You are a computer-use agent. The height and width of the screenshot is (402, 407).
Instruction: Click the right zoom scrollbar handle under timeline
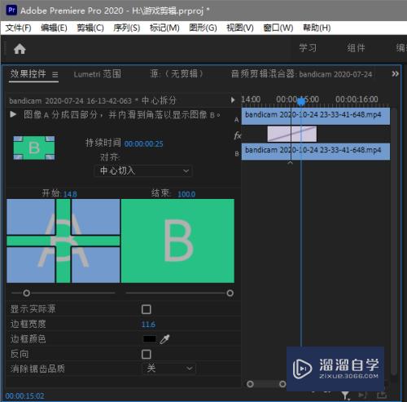pos(282,384)
